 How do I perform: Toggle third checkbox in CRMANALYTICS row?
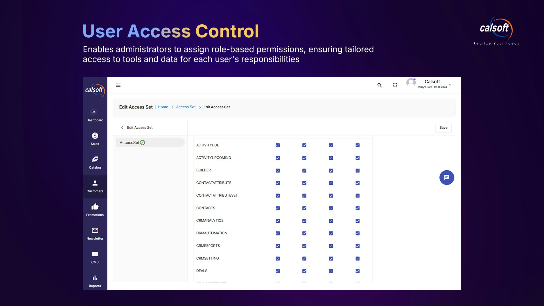(331, 221)
